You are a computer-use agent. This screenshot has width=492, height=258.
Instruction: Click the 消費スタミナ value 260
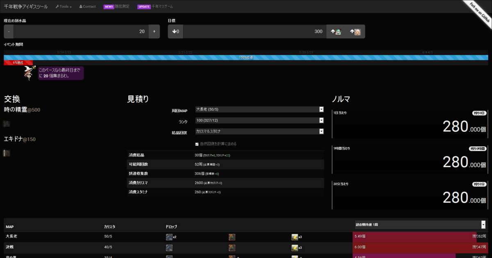[198, 192]
